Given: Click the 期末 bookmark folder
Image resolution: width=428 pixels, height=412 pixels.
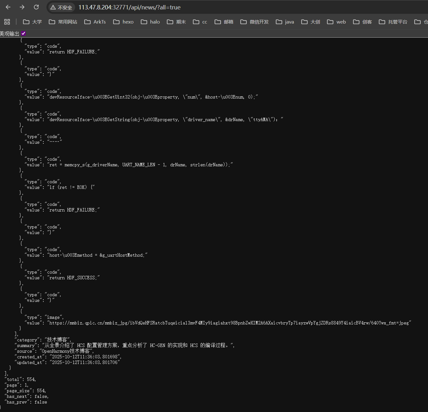Looking at the screenshot, I should [x=176, y=22].
